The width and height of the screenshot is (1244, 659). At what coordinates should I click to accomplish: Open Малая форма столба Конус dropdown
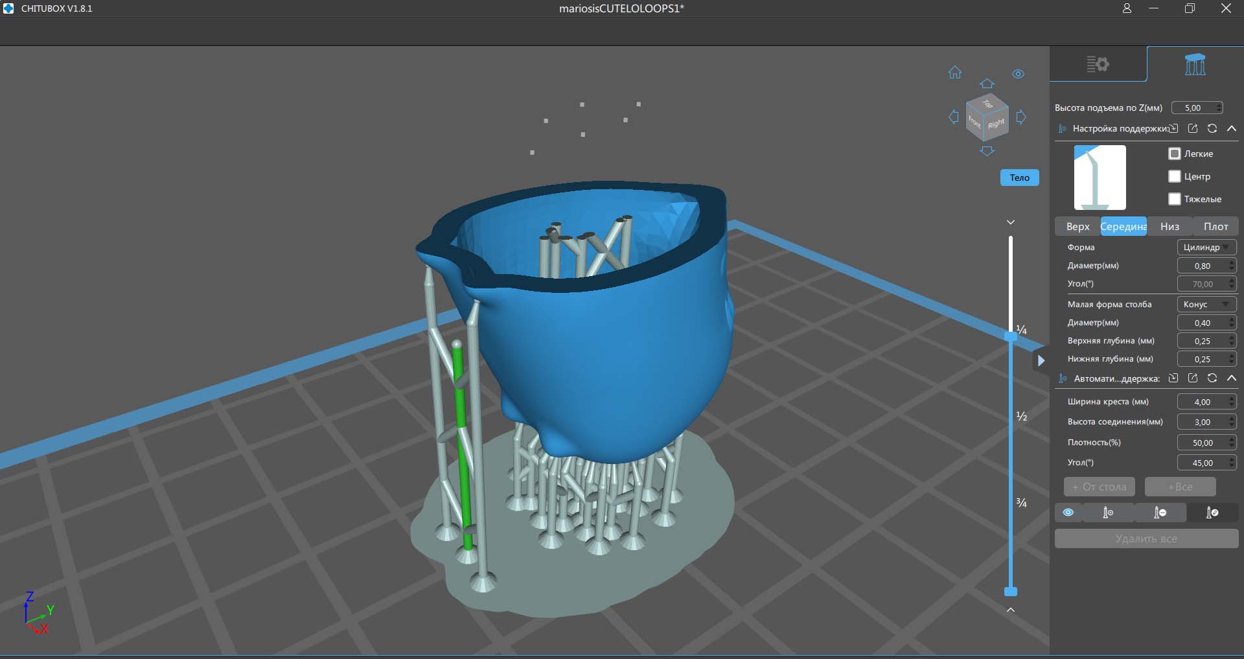pyautogui.click(x=1206, y=305)
